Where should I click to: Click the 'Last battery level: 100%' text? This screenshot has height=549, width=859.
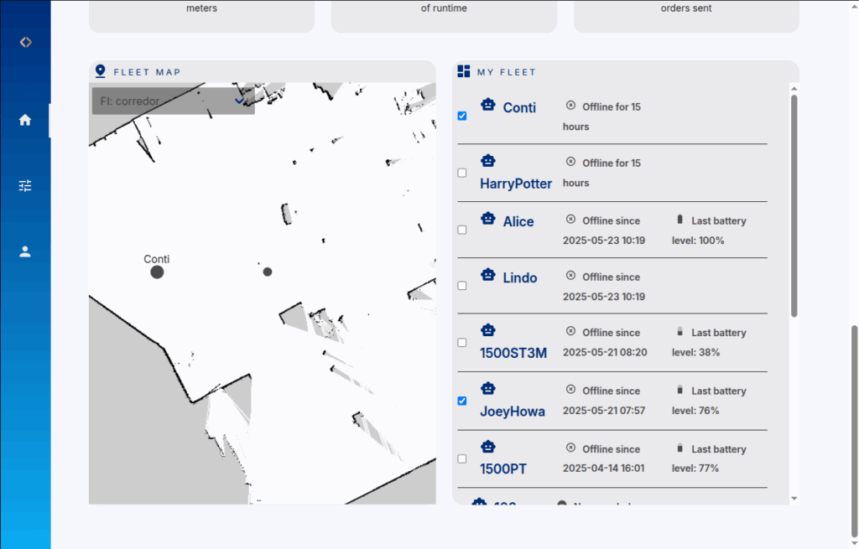pyautogui.click(x=709, y=230)
